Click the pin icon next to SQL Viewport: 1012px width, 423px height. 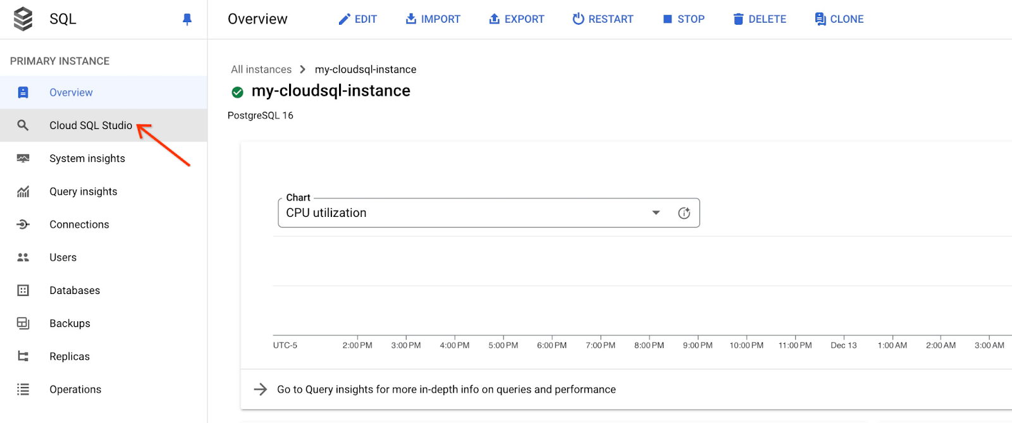187,20
